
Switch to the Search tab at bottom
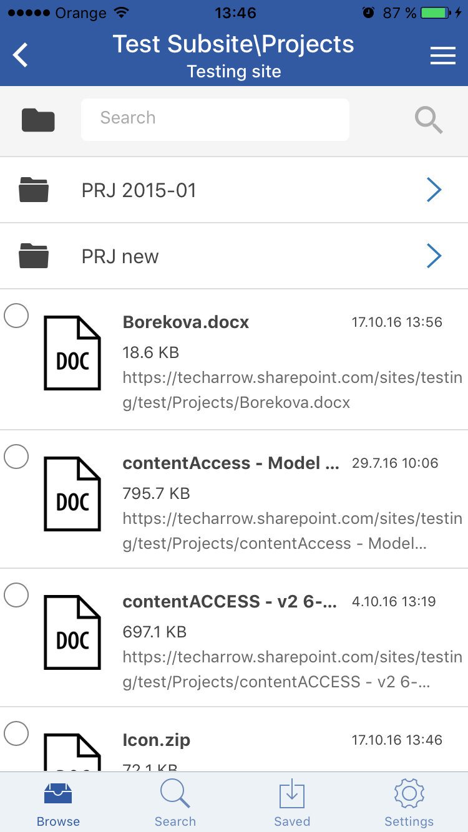pyautogui.click(x=175, y=803)
